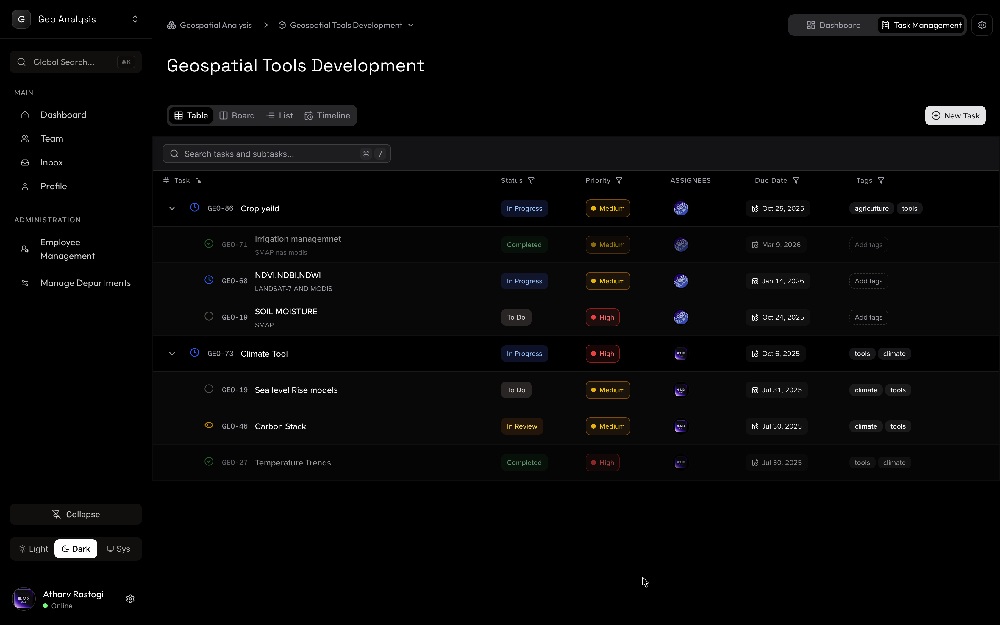1000x625 pixels.
Task: Click the Status column filter icon
Action: (x=532, y=180)
